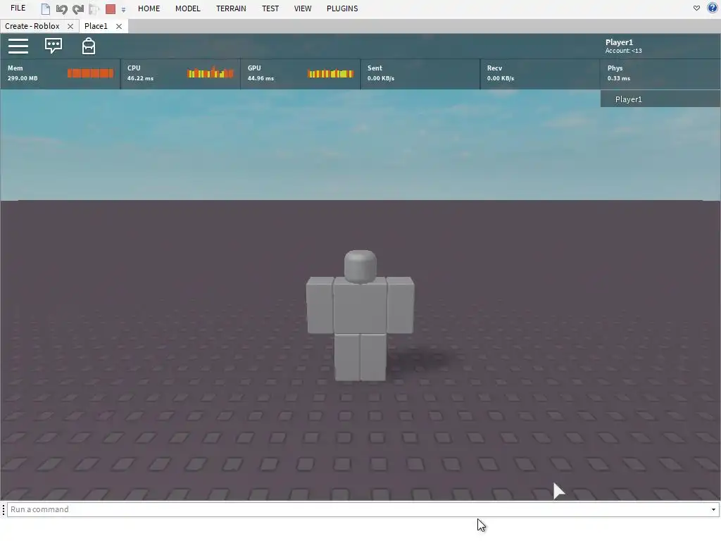
Task: Click the CPU performance graph
Action: 210,73
